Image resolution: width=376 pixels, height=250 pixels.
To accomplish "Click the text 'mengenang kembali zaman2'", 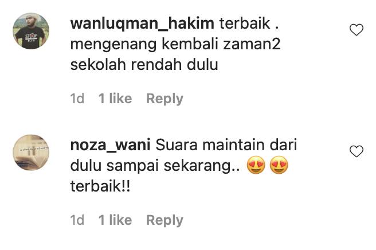I will [175, 45].
